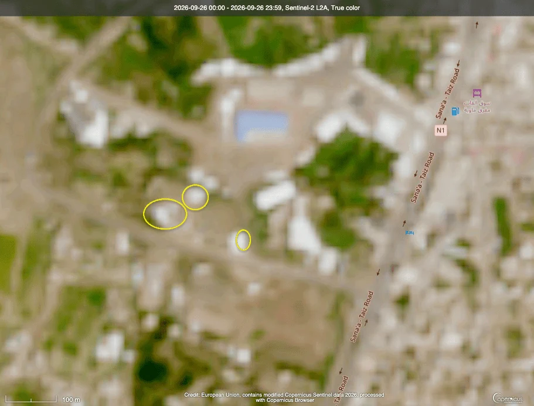Click the Sana'a - Taiz Road label directly above the N1 shield
Image resolution: width=534 pixels, height=406 pixels.
tap(447, 93)
